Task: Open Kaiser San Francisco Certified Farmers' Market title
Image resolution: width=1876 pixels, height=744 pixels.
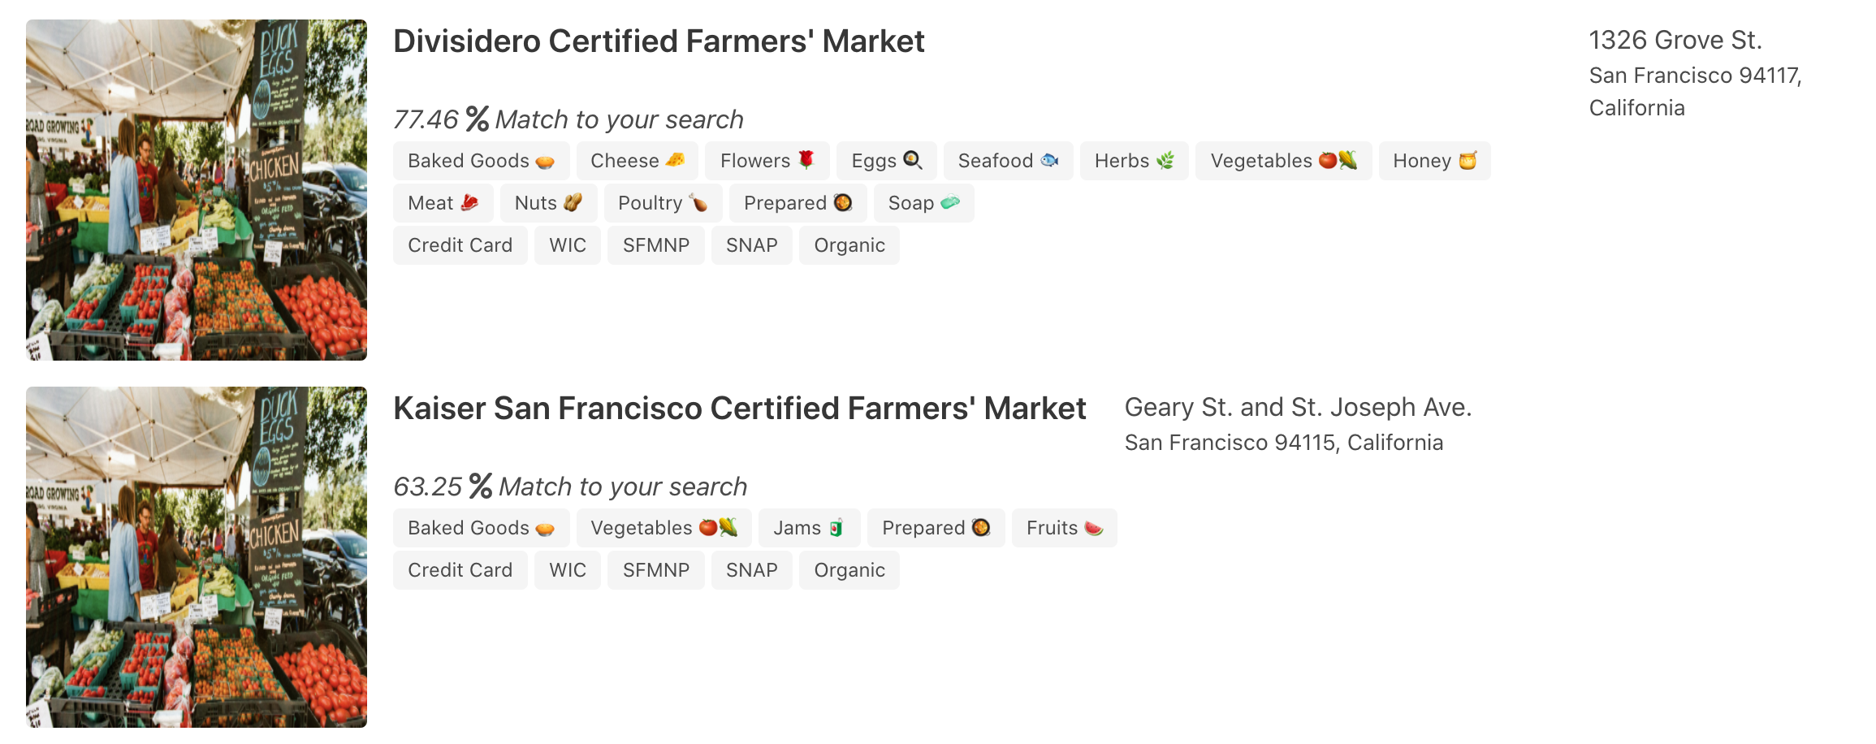Action: pos(739,409)
